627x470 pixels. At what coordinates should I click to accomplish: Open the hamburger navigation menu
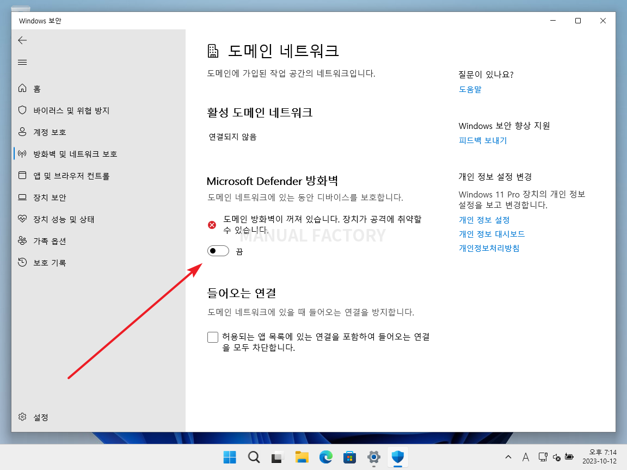22,63
